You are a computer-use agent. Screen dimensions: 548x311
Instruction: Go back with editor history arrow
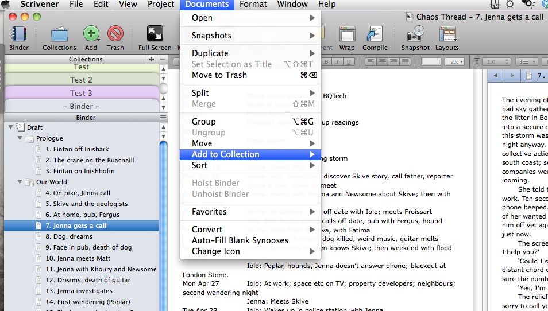click(496, 75)
